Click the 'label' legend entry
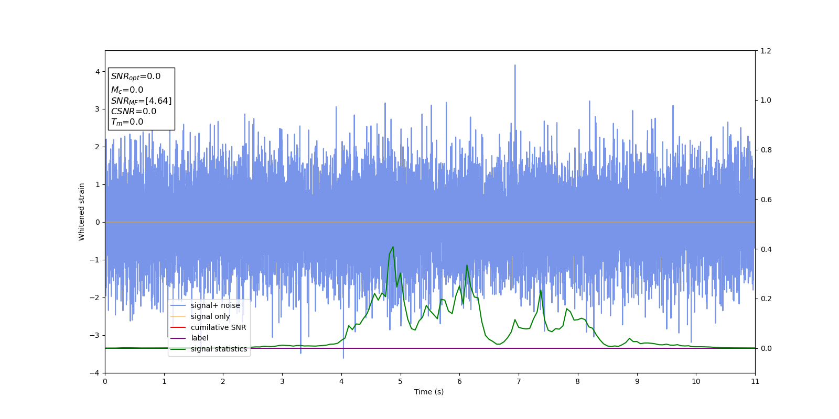The height and width of the screenshot is (419, 839). coord(199,338)
